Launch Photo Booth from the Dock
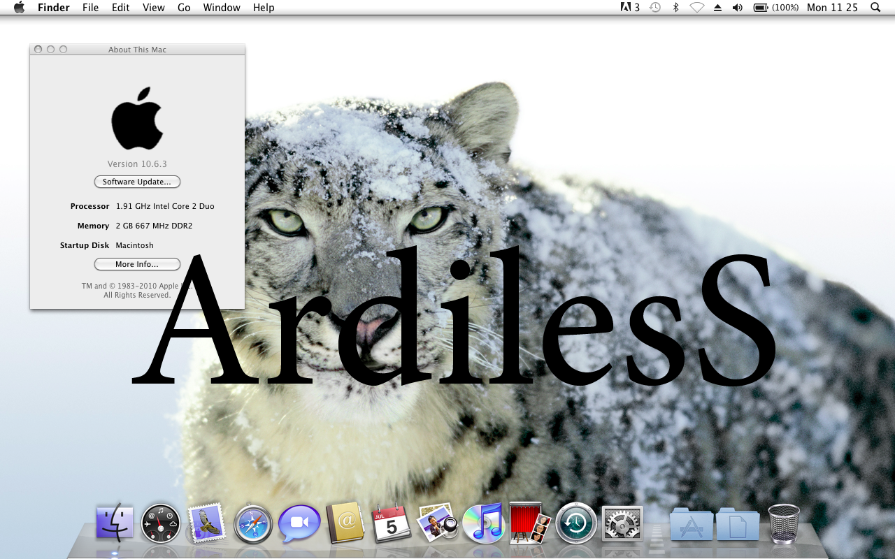Screen dimensions: 895x559 (x=530, y=523)
